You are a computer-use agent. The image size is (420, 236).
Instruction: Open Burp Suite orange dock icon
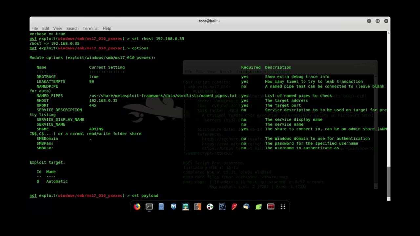point(198,206)
